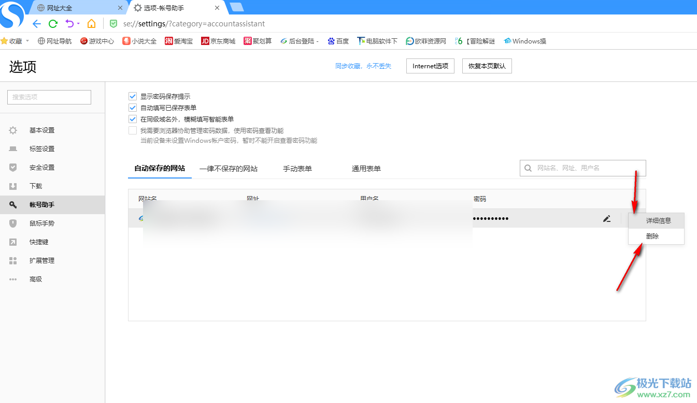The width and height of the screenshot is (697, 403).
Task: Select 自动保存的网站 tab
Action: (160, 169)
